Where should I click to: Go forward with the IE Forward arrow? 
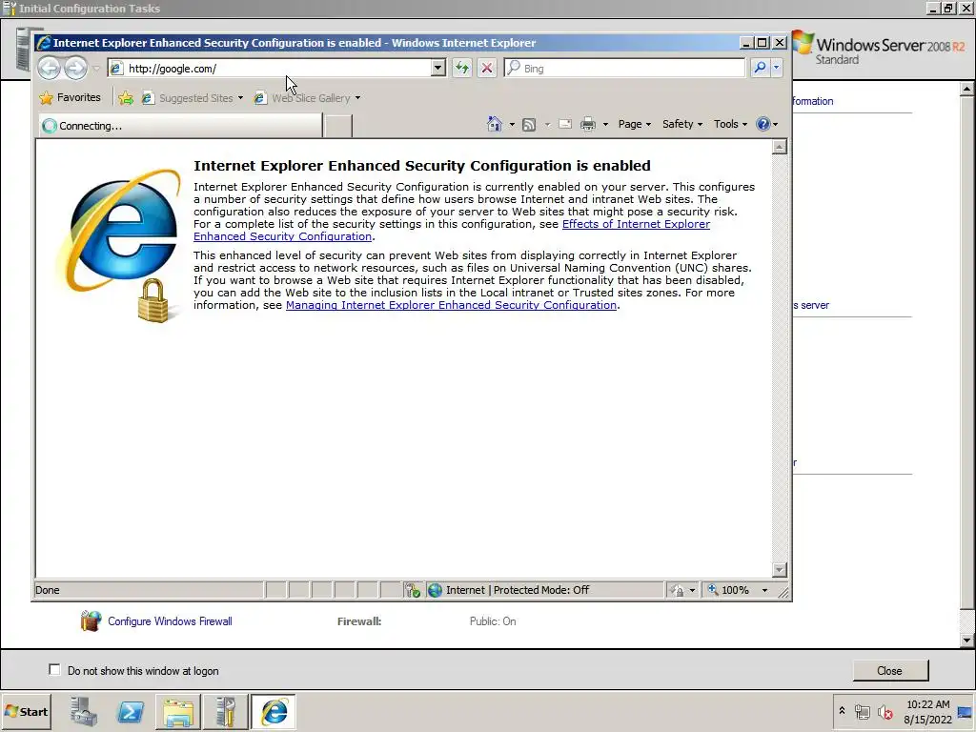tap(76, 68)
